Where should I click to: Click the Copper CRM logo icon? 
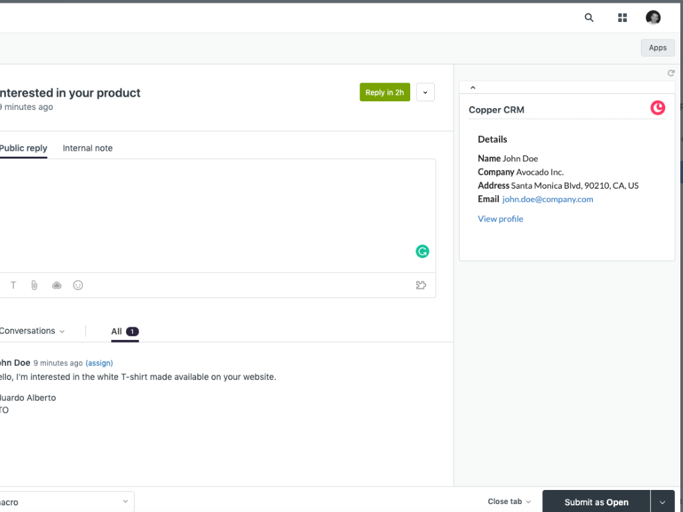[658, 107]
